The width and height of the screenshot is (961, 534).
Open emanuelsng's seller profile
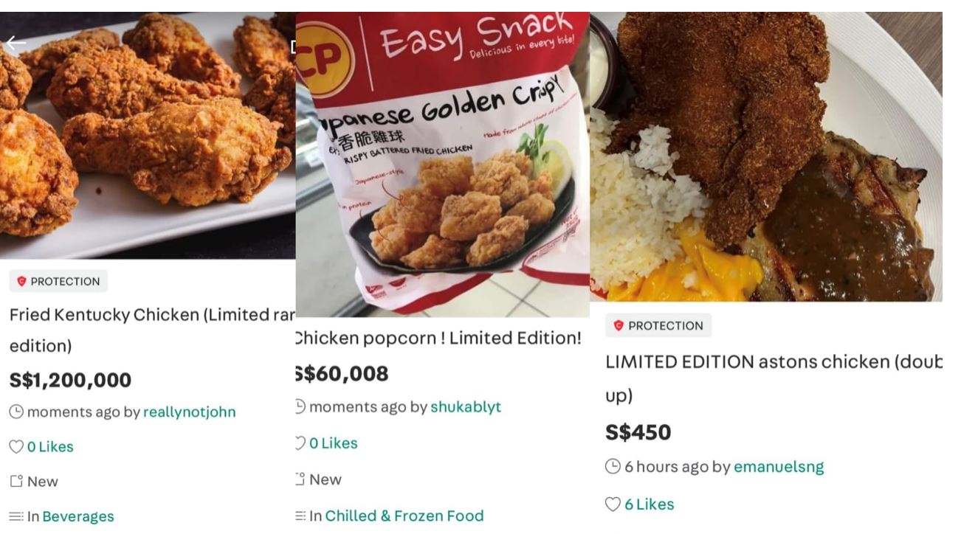pos(778,466)
